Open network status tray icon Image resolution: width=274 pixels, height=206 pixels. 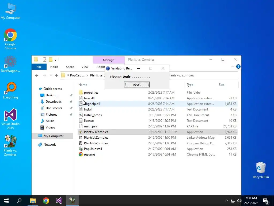pos(233,201)
